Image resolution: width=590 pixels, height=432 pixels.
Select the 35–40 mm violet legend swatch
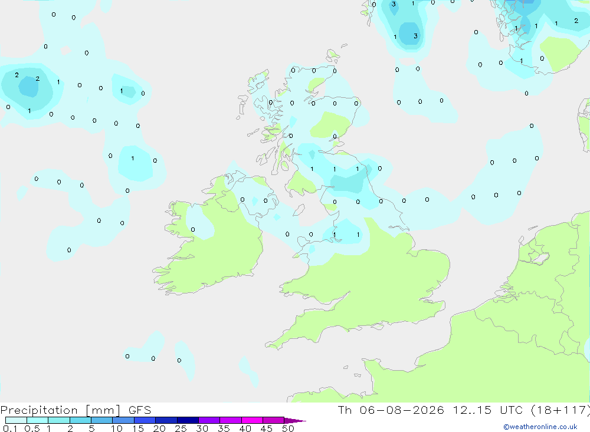coord(230,420)
